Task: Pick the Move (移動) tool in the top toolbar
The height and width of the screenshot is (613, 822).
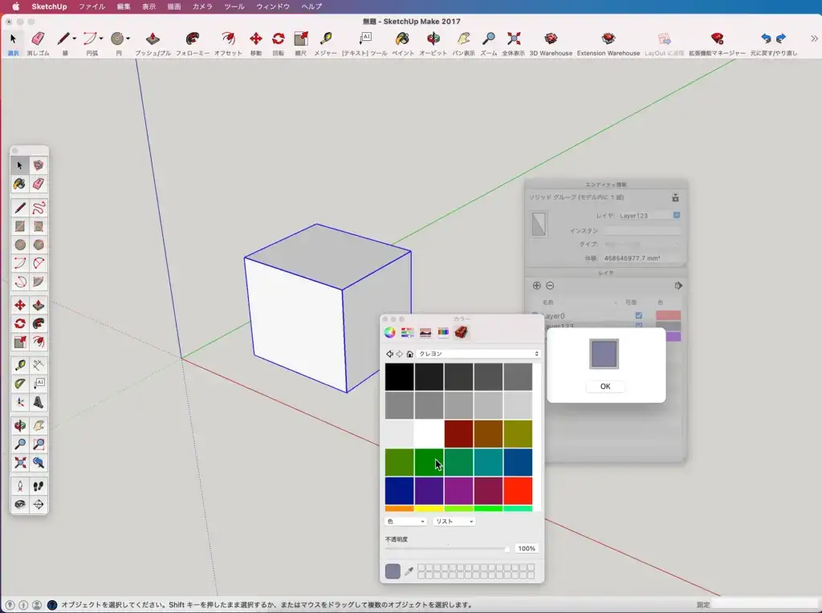Action: [256, 43]
